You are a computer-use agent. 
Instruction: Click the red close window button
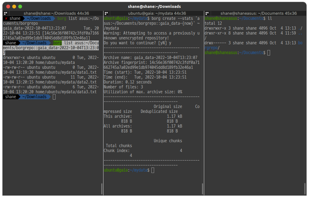[8, 7]
